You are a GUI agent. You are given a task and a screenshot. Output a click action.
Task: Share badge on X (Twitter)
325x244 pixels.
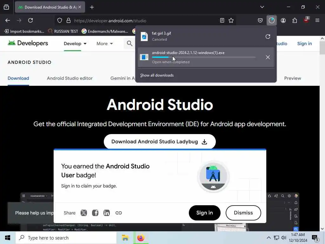pyautogui.click(x=84, y=213)
